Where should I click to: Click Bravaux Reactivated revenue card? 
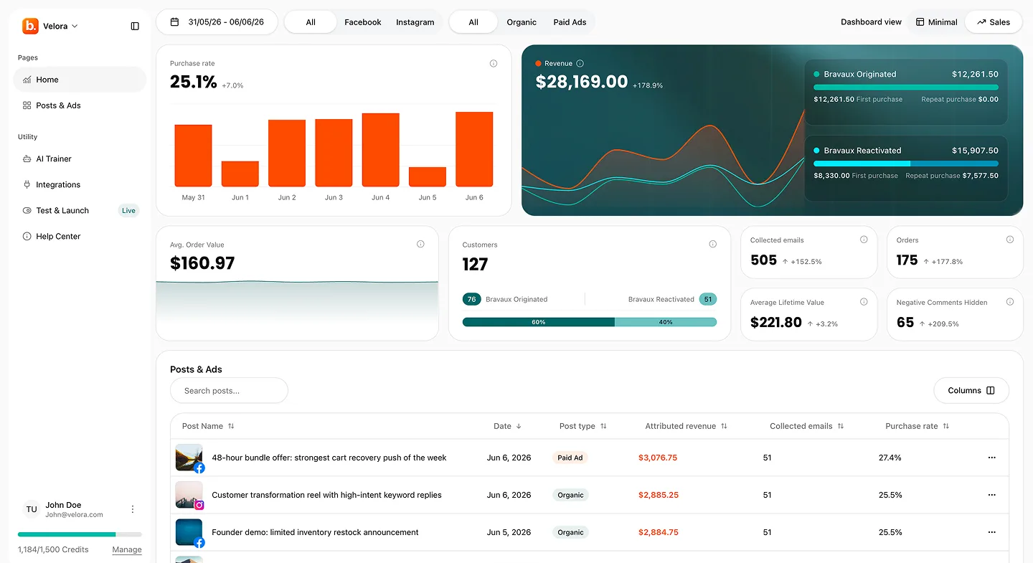point(906,169)
